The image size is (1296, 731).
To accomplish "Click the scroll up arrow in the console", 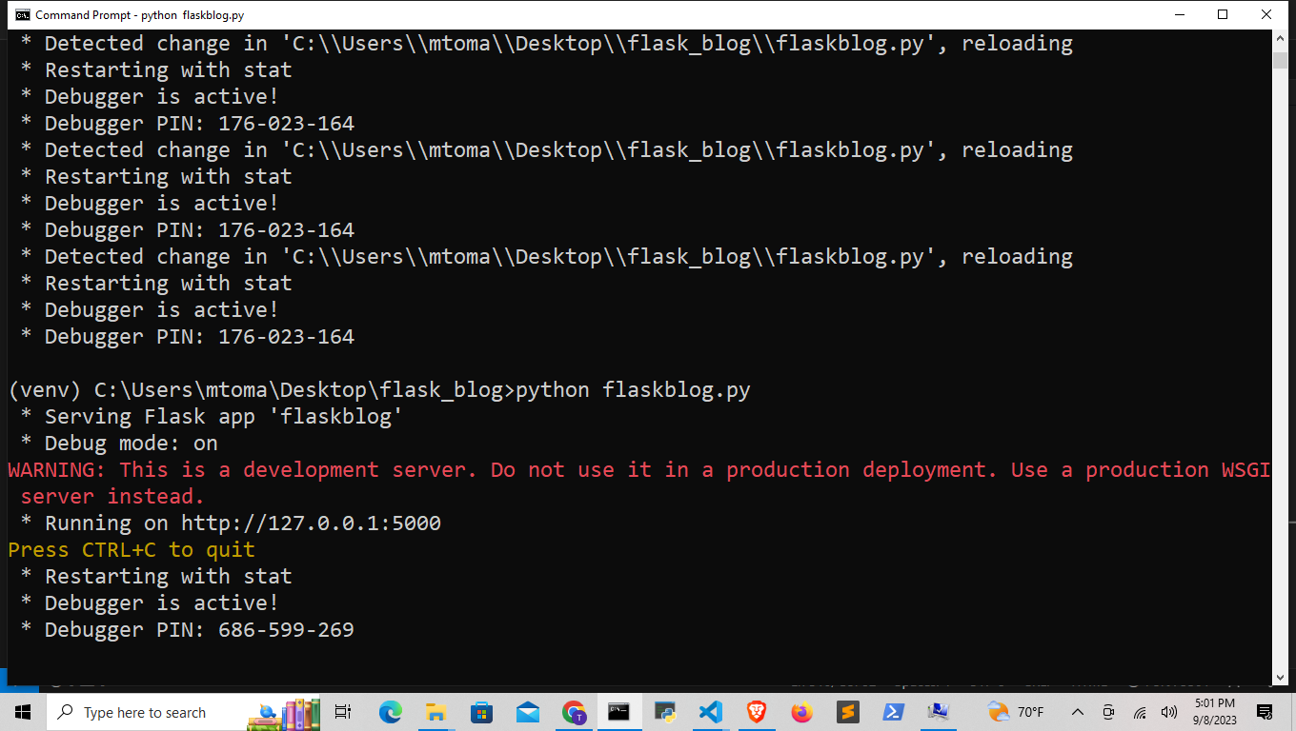I will pos(1280,38).
